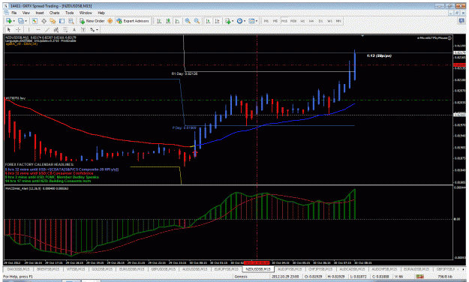
Task: Open the File menu
Action: (14, 13)
